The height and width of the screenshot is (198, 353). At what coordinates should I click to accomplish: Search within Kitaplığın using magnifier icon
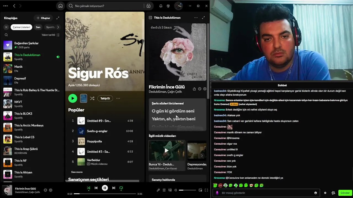6,35
